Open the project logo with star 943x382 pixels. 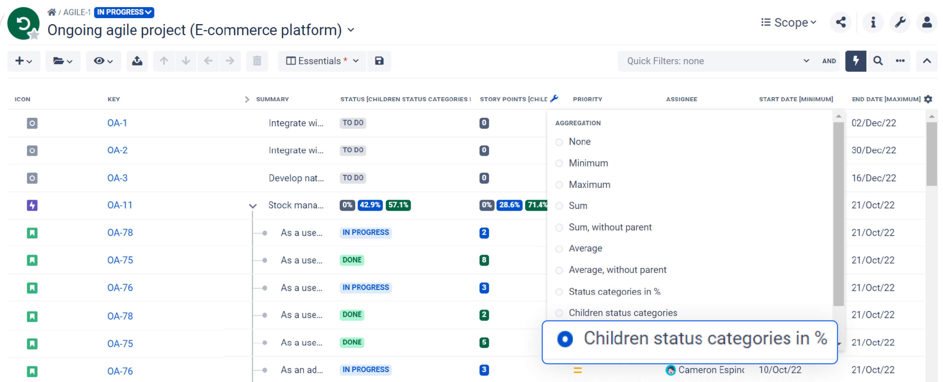[24, 24]
